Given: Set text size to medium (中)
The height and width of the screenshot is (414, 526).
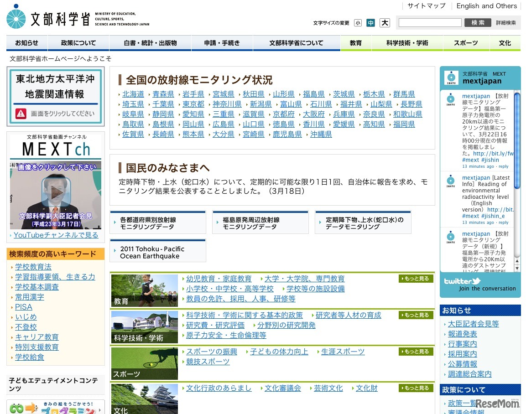Looking at the screenshot, I should (370, 23).
